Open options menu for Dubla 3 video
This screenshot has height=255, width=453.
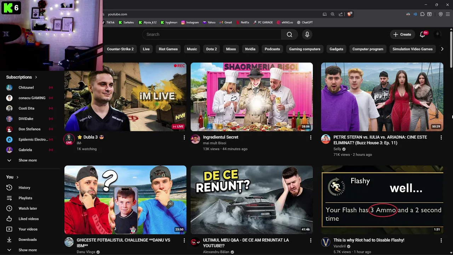[x=184, y=137]
